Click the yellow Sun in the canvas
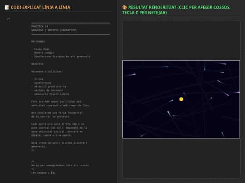Image resolution: width=245 pixels, height=183 pixels. click(181, 99)
